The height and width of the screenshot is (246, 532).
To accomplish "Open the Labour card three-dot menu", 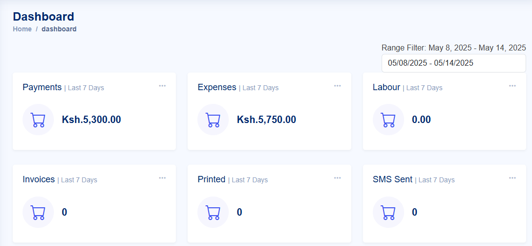I will pyautogui.click(x=512, y=86).
